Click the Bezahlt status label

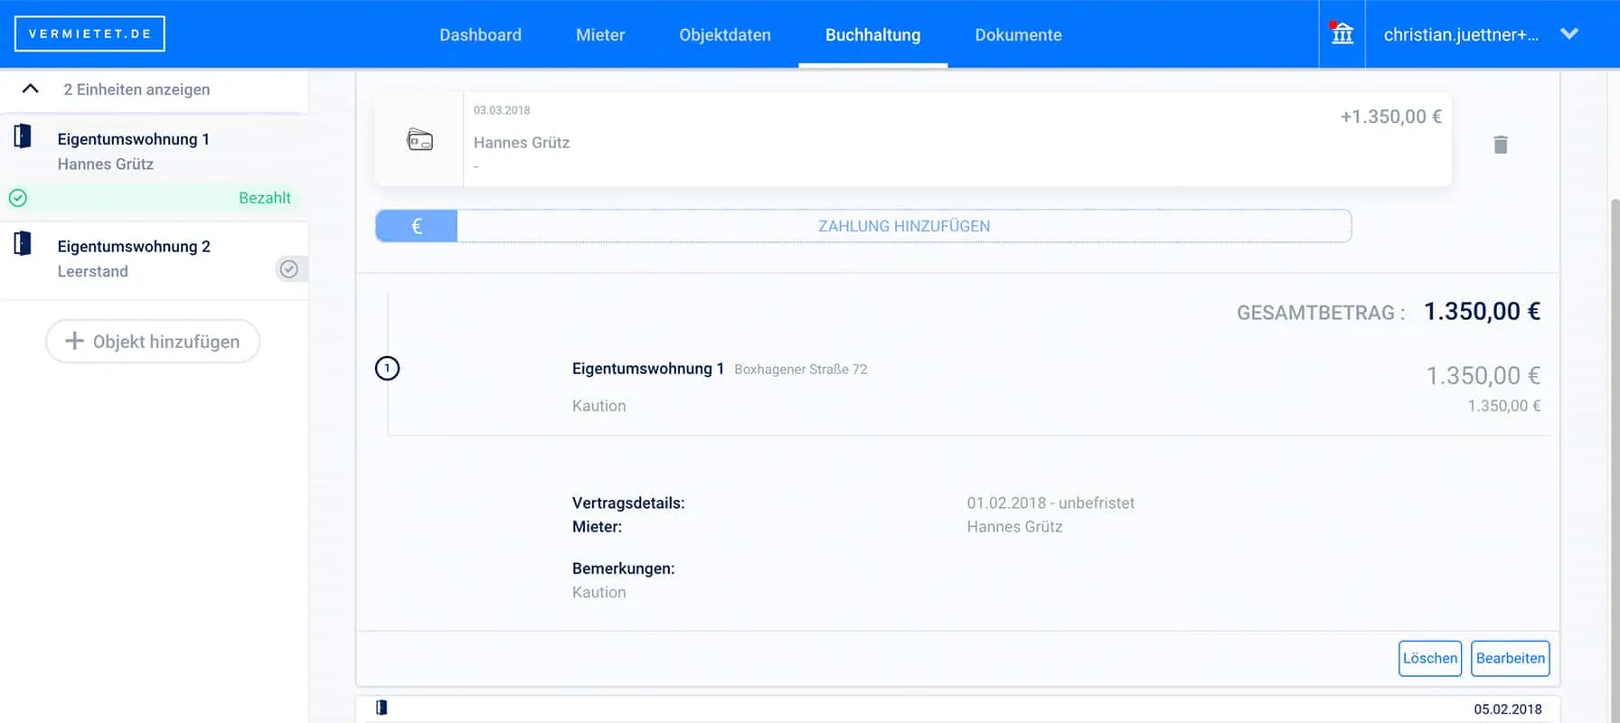click(x=265, y=198)
